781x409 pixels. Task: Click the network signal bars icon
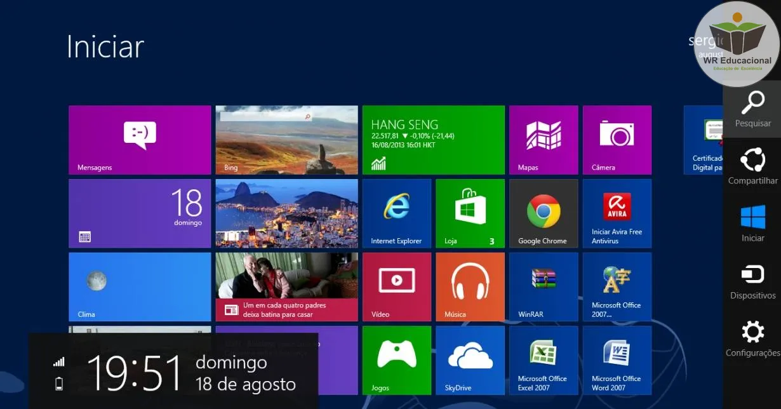59,361
